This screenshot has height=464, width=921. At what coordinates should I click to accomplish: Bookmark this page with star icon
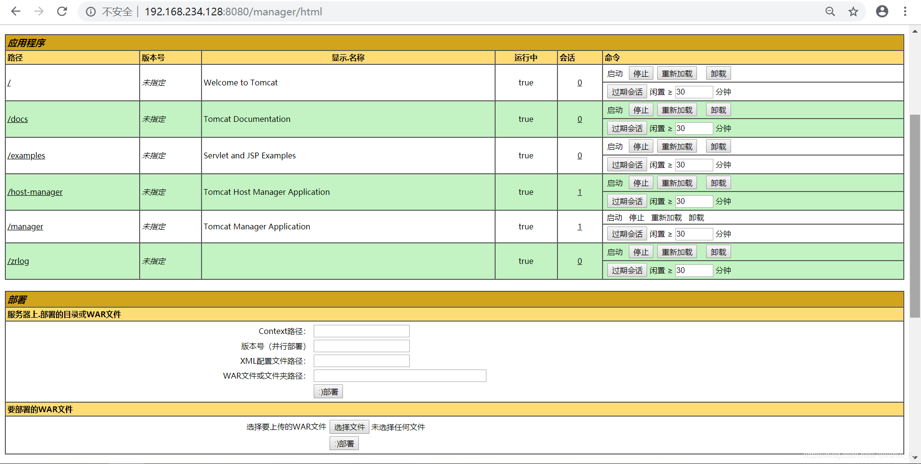[853, 12]
